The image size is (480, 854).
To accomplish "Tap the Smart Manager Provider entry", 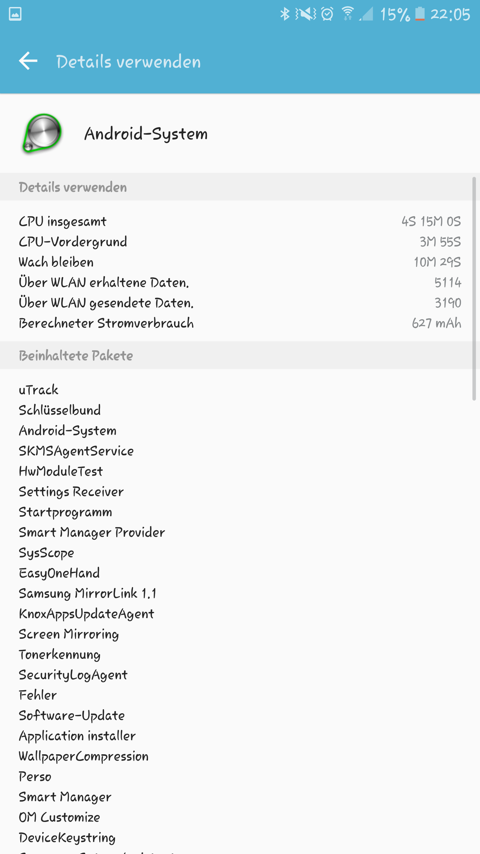I will 92,532.
